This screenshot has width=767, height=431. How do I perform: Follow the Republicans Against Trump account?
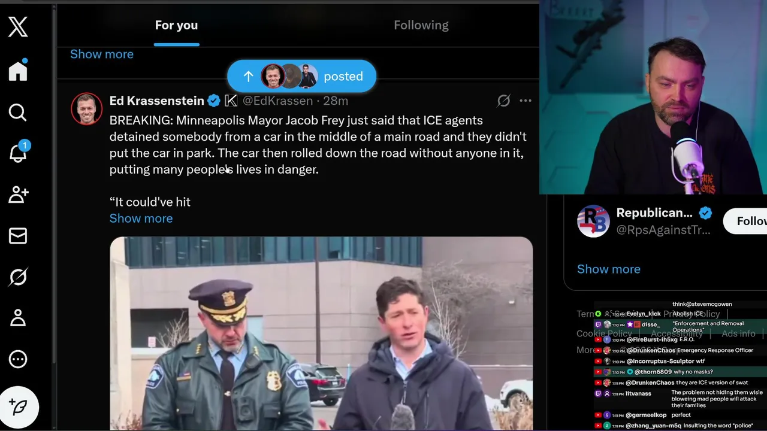pyautogui.click(x=747, y=221)
